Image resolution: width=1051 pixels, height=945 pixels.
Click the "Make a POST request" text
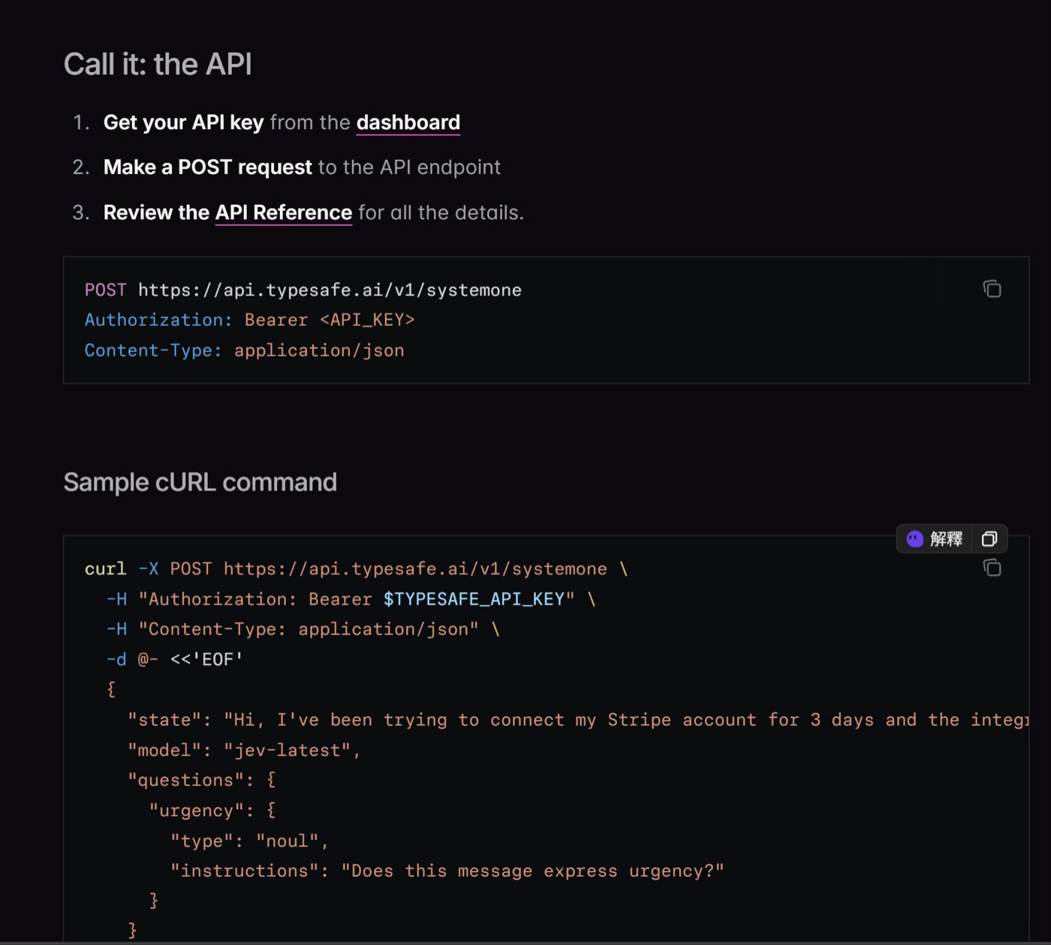pyautogui.click(x=208, y=167)
